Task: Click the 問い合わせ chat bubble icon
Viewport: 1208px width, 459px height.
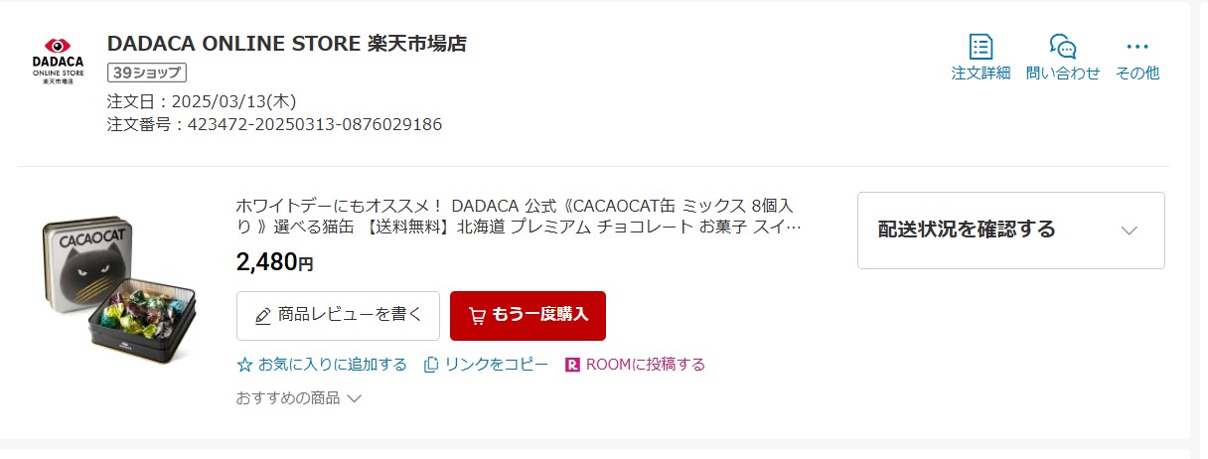Action: click(1063, 47)
